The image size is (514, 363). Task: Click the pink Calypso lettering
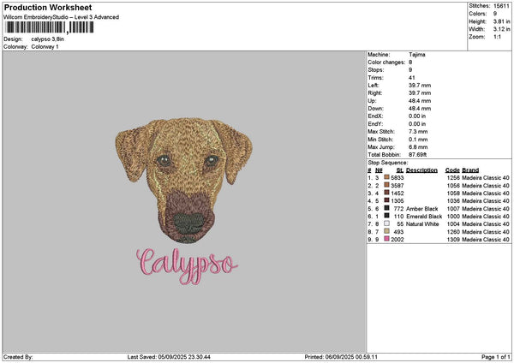[187, 266]
